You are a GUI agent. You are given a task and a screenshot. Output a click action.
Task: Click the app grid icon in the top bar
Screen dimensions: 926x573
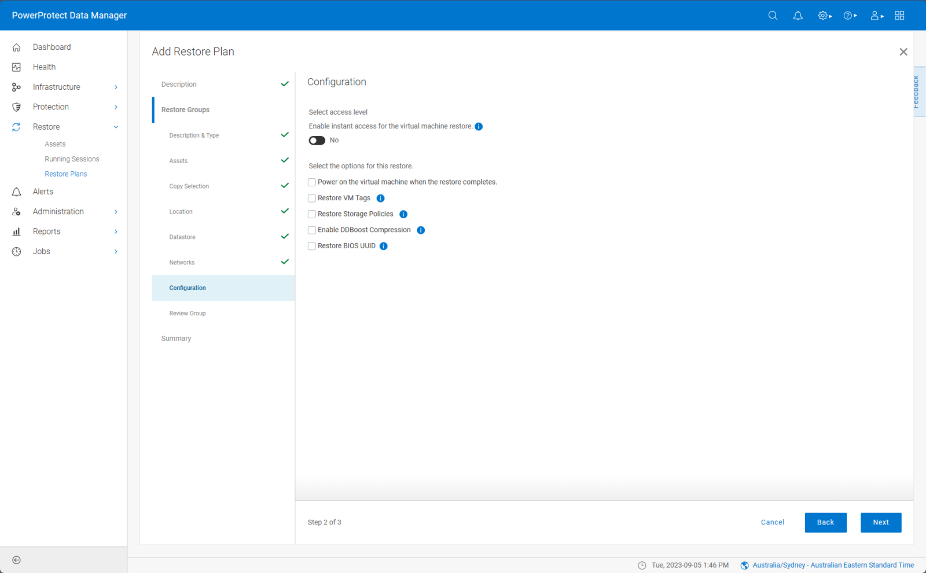(x=899, y=15)
